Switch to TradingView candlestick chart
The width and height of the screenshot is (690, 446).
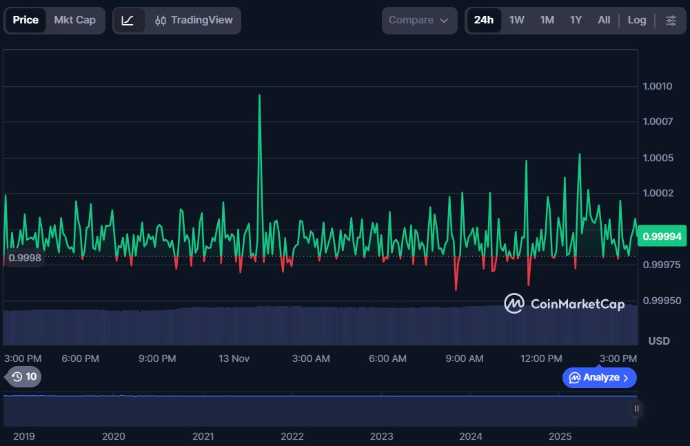pyautogui.click(x=194, y=21)
